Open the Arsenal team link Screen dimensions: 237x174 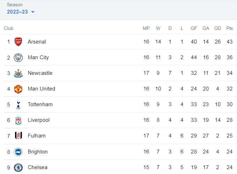(37, 42)
